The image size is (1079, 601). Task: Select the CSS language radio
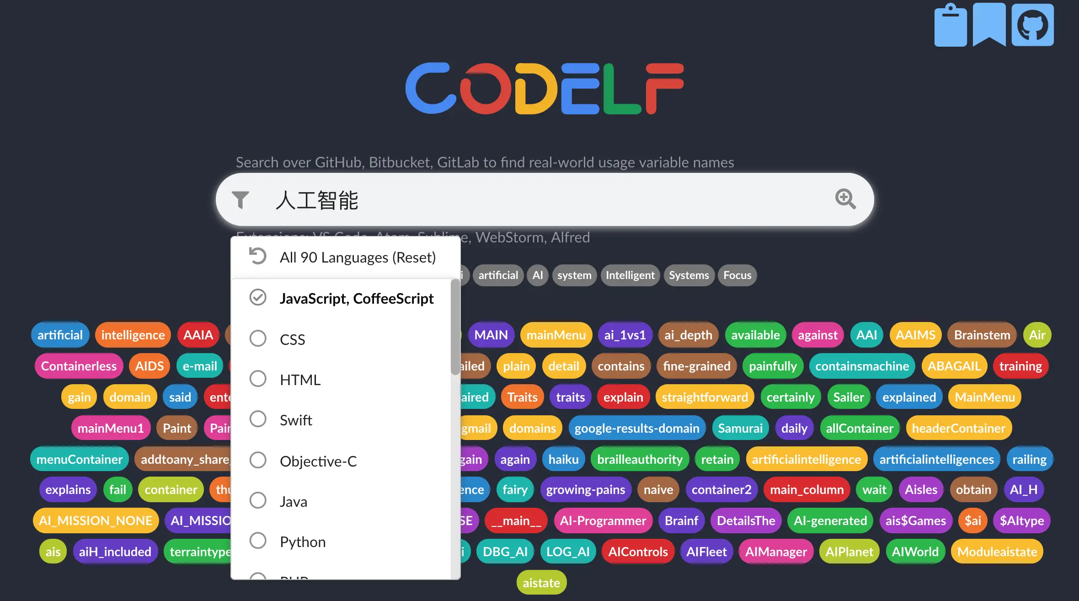258,339
